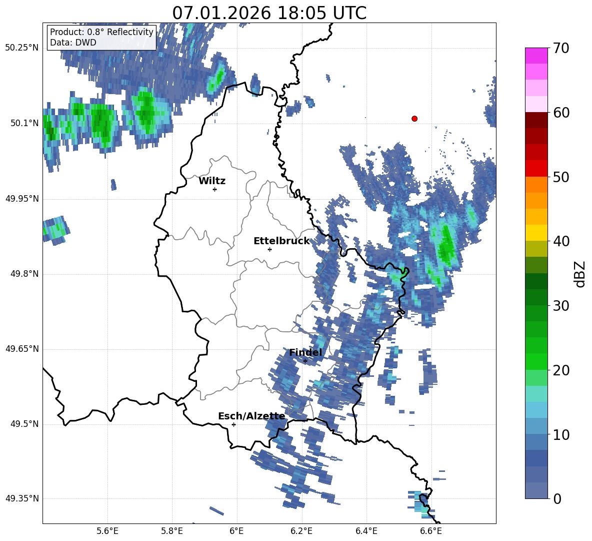Click the Wiltz station cross marker

[215, 189]
